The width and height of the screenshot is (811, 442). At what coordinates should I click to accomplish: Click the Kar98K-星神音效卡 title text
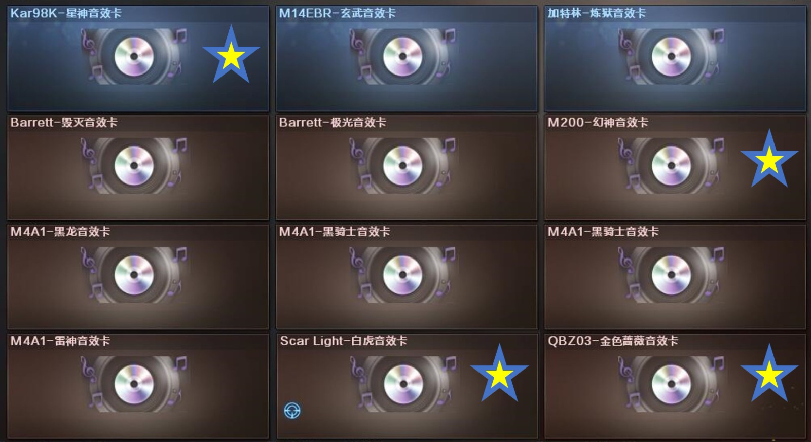tap(66, 13)
